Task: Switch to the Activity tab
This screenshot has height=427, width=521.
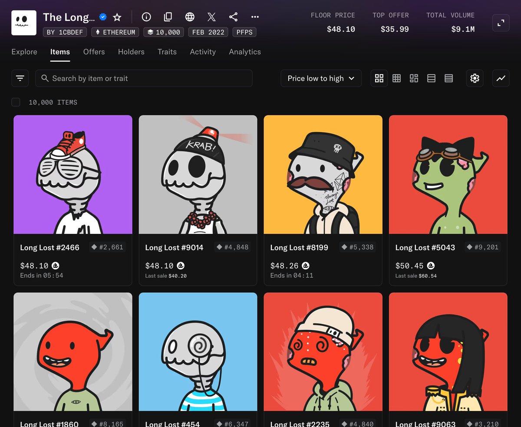Action: (x=203, y=52)
